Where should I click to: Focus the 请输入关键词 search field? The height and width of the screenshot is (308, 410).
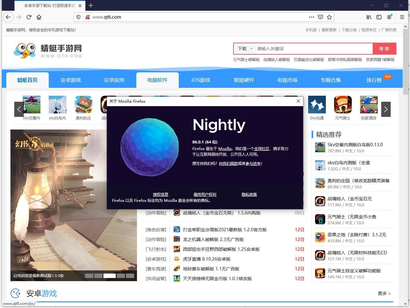[x=314, y=49]
